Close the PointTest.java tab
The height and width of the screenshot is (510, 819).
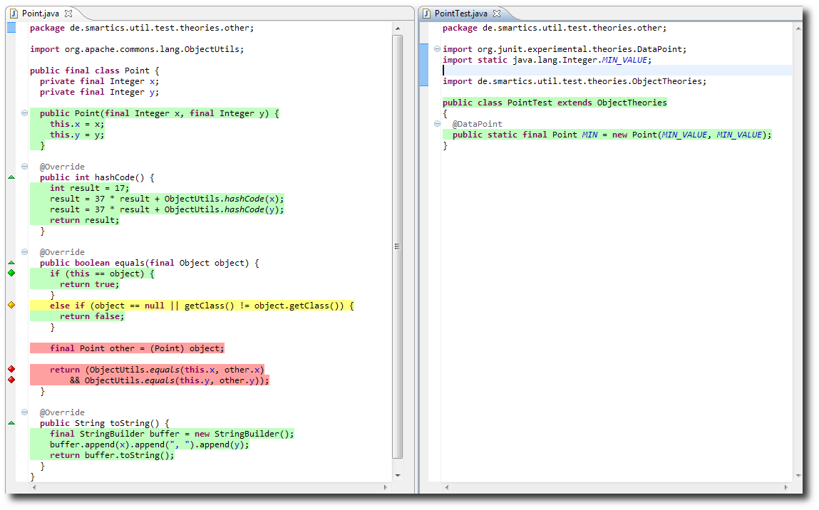(497, 14)
